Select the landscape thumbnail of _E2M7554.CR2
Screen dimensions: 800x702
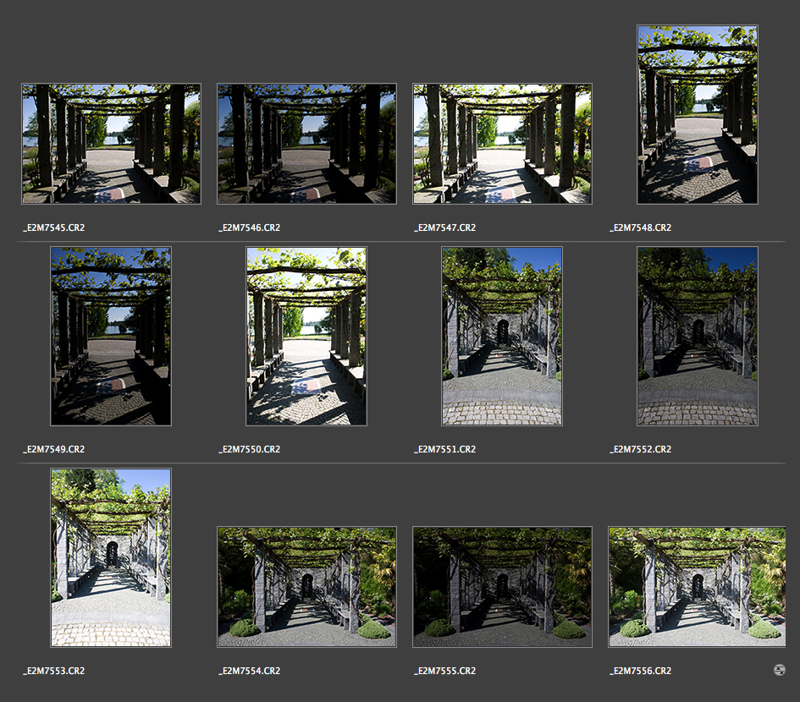click(306, 587)
